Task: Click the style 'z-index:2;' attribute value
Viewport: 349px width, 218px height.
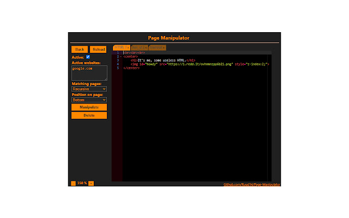Action: click(x=256, y=64)
